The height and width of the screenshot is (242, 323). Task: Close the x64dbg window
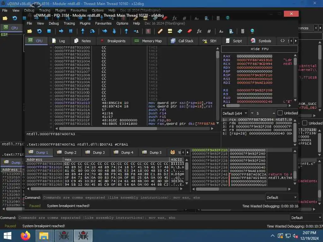pos(291,14)
